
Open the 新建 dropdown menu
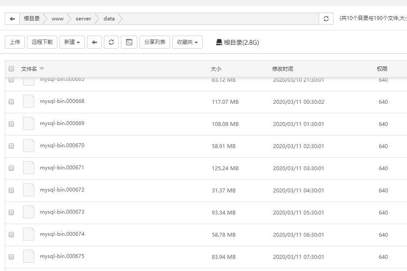tap(72, 42)
